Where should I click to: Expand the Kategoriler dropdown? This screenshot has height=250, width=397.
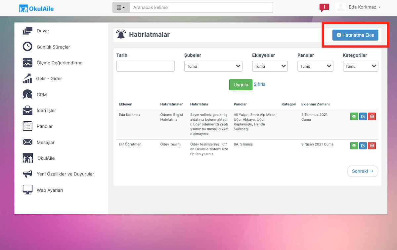[361, 66]
